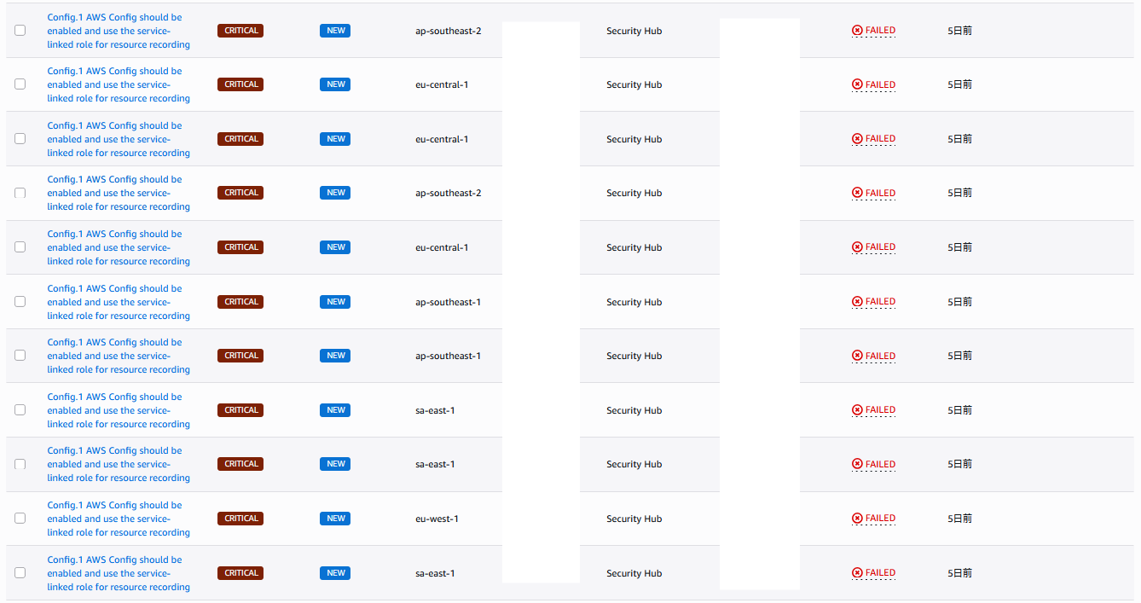Click the FAILED icon in the second ap-southeast-1 row

857,356
